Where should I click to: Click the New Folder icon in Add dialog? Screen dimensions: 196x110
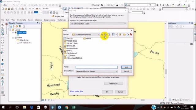[x=124, y=35]
